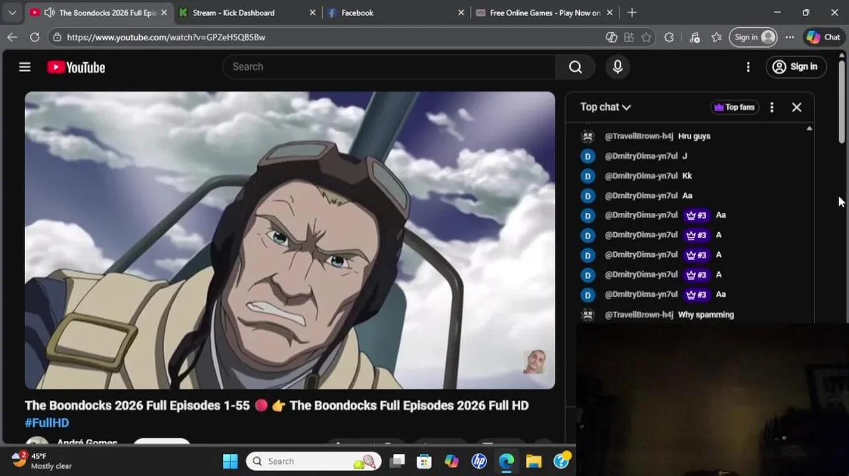Close the Facebook tab

click(x=462, y=13)
